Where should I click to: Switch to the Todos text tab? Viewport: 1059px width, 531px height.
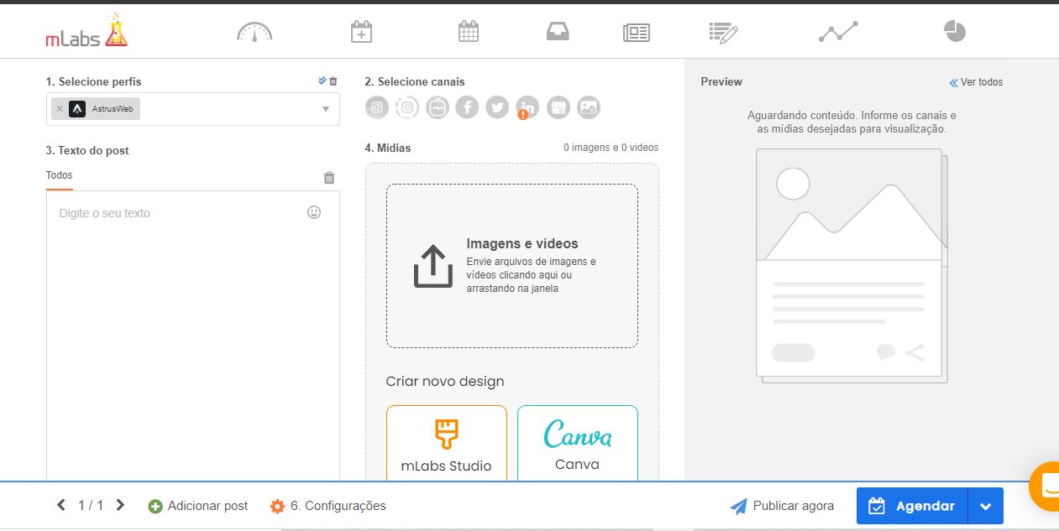[59, 174]
